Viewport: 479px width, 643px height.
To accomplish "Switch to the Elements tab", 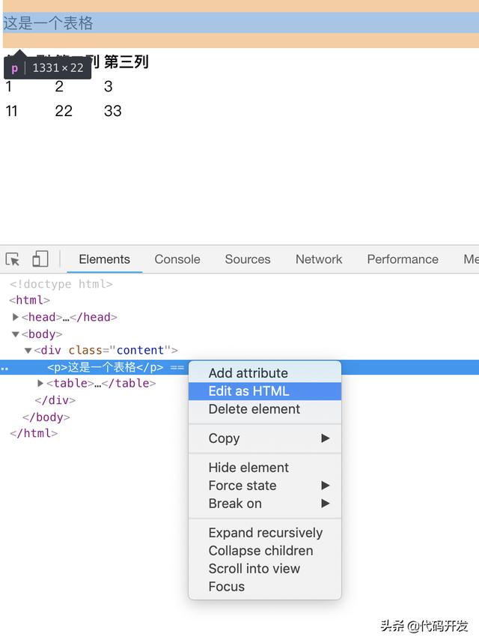I will 104,259.
